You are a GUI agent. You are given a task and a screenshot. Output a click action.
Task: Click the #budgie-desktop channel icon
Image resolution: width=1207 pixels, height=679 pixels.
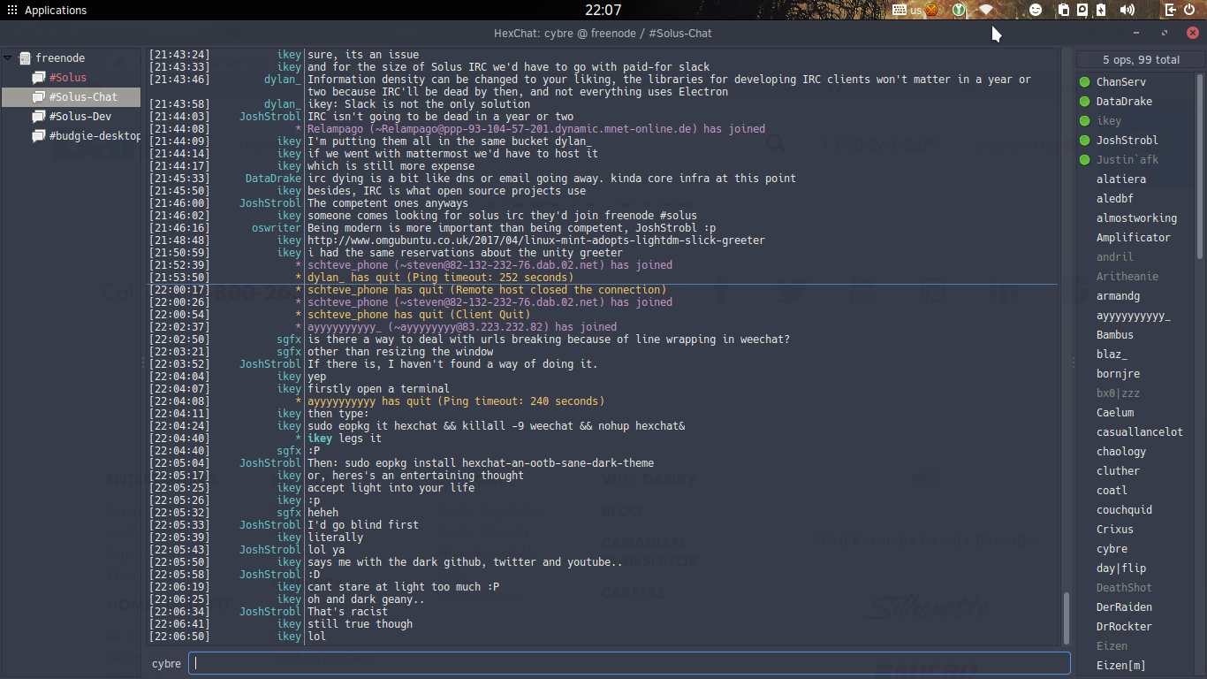pos(38,136)
